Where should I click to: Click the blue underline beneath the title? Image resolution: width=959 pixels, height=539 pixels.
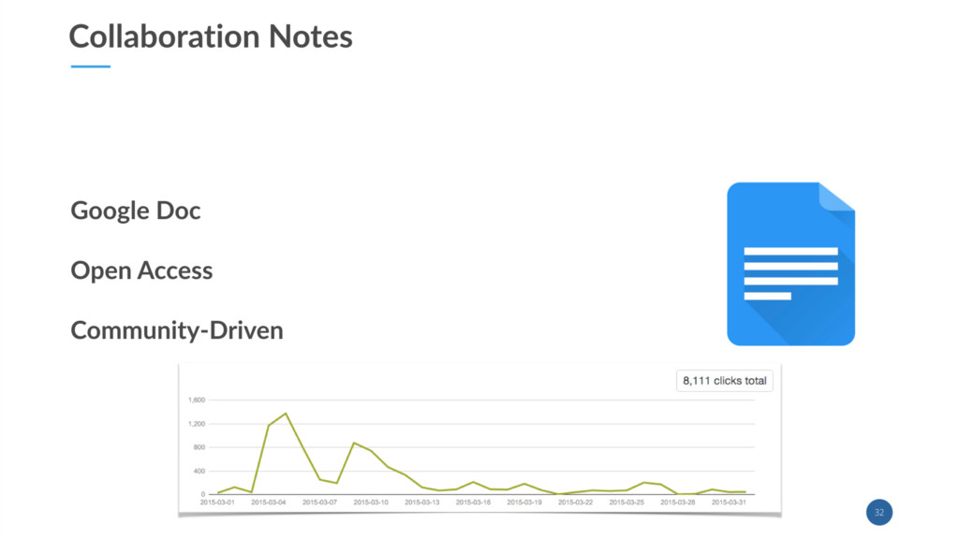coord(91,66)
